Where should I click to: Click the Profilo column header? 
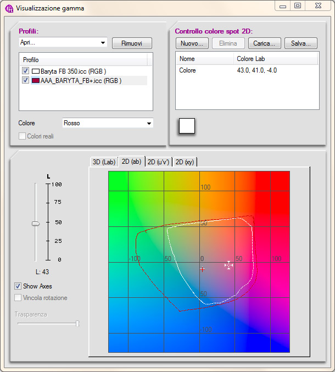(83, 60)
